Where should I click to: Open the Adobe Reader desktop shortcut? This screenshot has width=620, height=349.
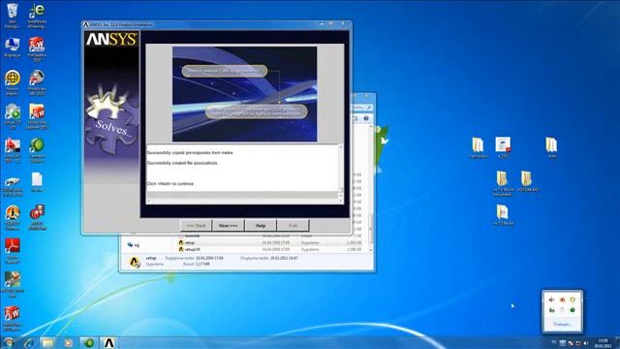tap(13, 250)
